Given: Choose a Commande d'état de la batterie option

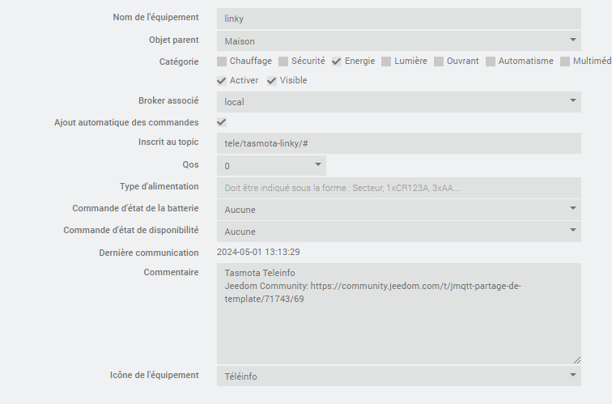Looking at the screenshot, I should point(399,210).
